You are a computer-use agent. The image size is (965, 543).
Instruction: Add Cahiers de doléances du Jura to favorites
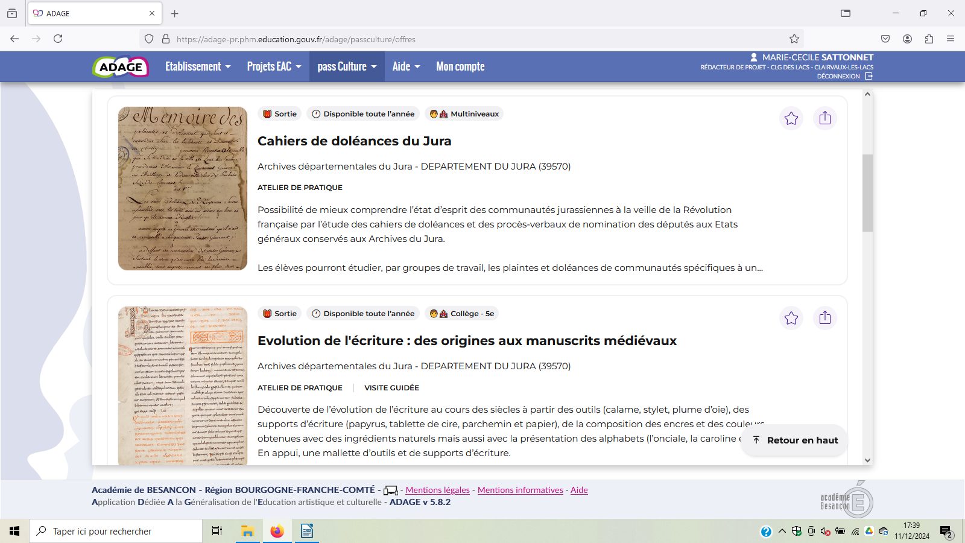[791, 118]
